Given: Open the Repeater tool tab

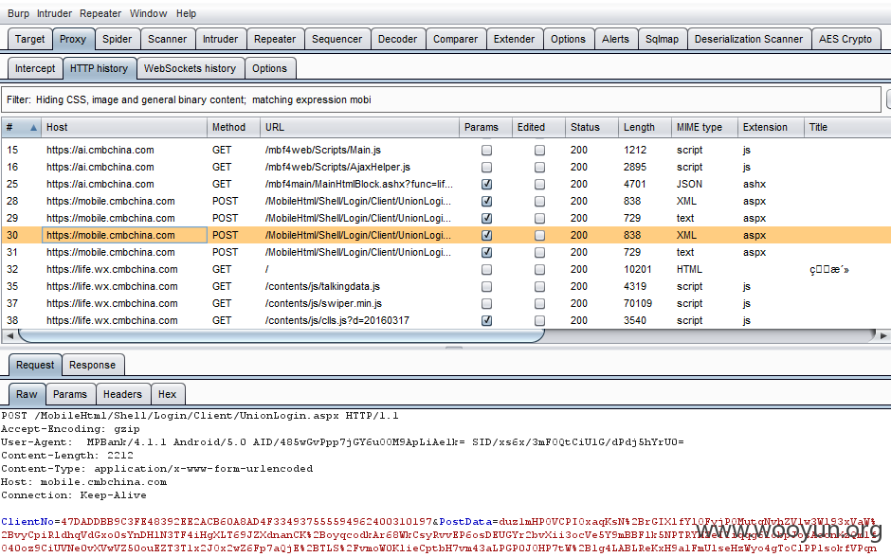Looking at the screenshot, I should pos(275,39).
